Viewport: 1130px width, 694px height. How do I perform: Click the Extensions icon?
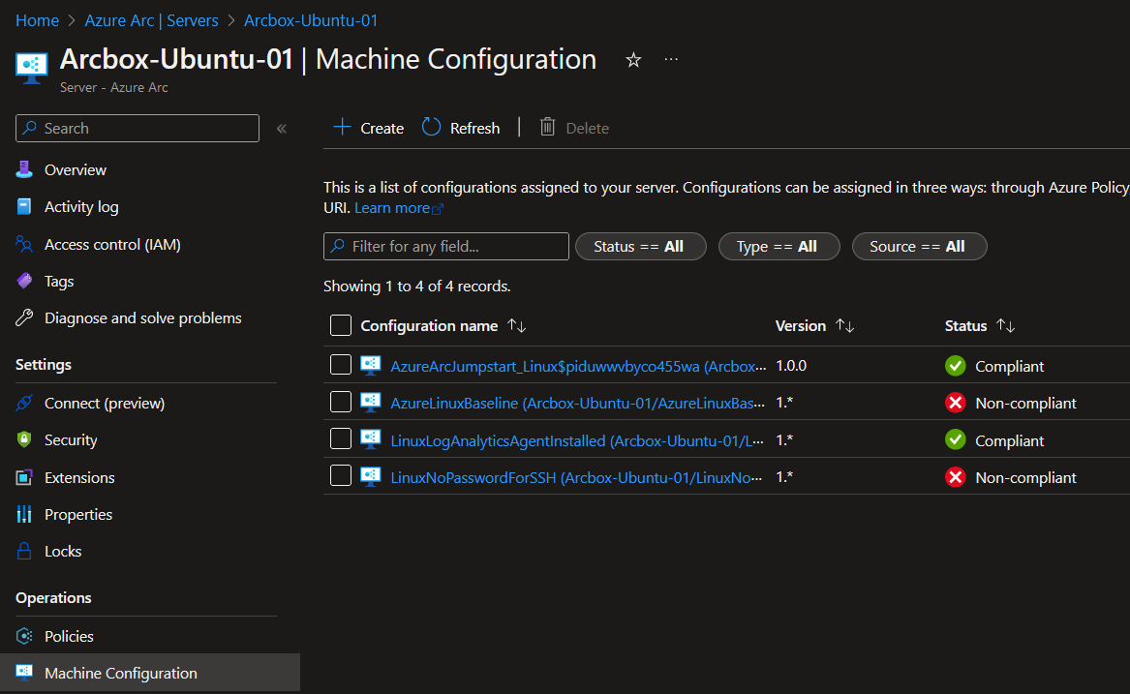point(24,477)
